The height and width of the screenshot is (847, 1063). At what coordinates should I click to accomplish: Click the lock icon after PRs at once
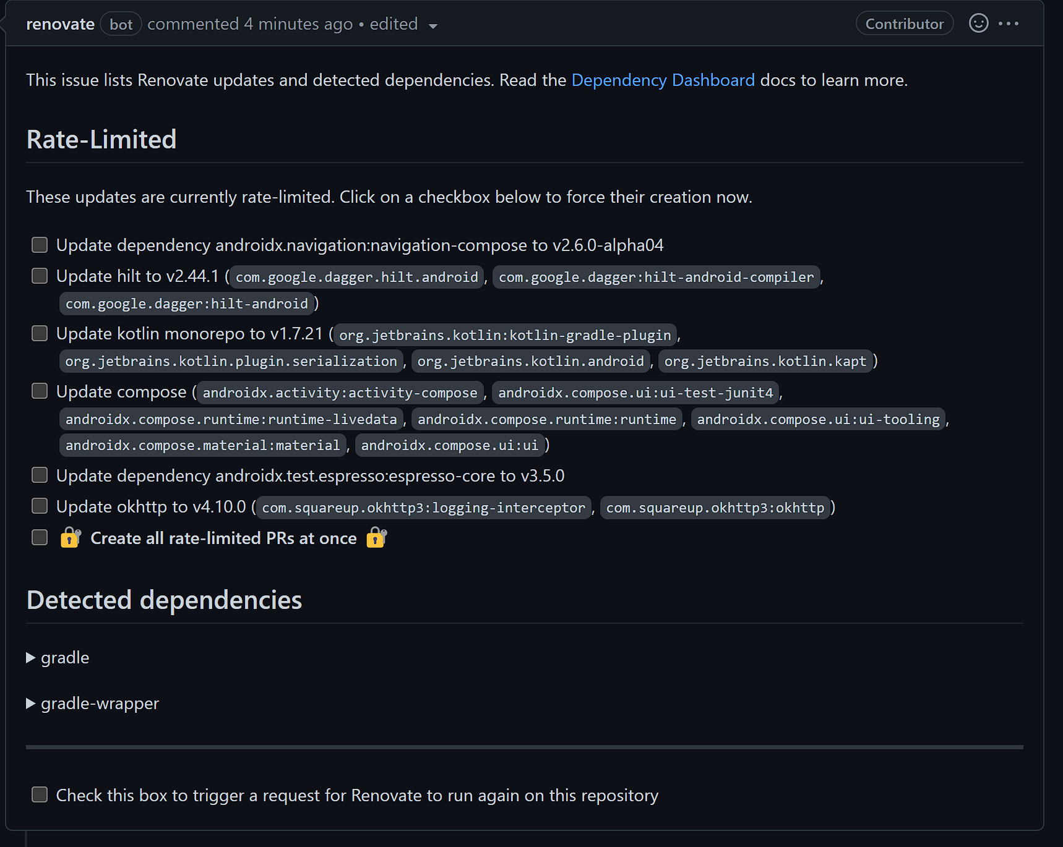click(376, 538)
